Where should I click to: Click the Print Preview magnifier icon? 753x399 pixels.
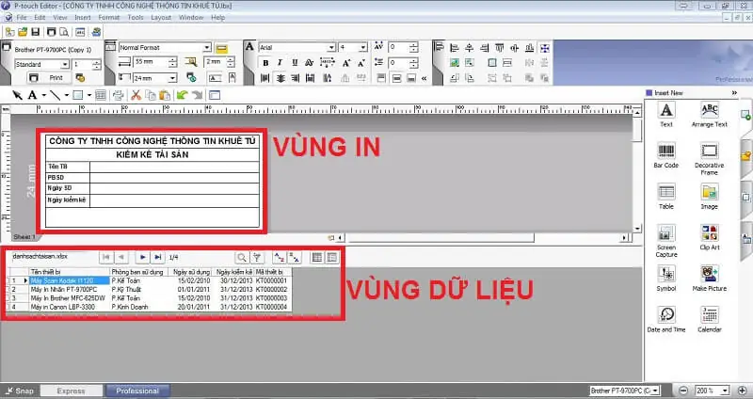coord(64,32)
